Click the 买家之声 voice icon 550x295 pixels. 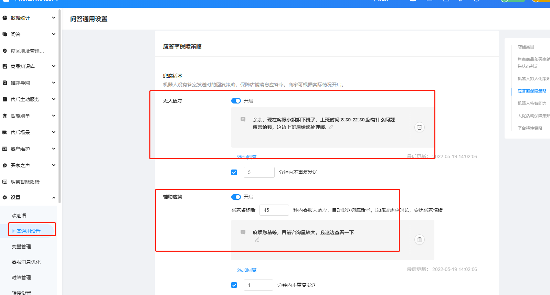coord(5,165)
